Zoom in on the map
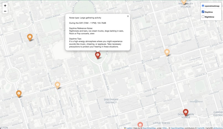The height and width of the screenshot is (129, 223). point(5,6)
